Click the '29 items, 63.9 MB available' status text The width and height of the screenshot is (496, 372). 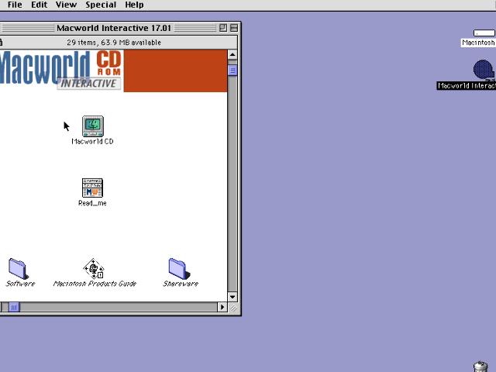[x=114, y=43]
